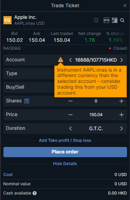Image resolution: width=130 pixels, height=200 pixels.
Task: Open the EQ chart icon
Action: pos(115,20)
